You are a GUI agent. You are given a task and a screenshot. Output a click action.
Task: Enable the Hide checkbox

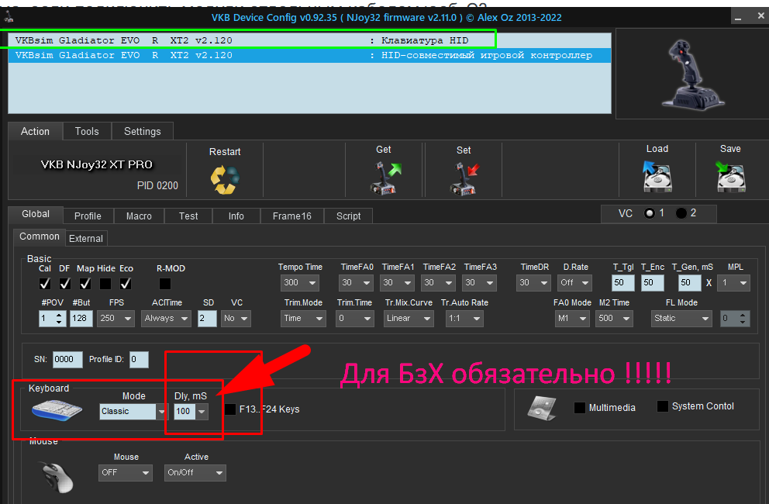tap(105, 284)
